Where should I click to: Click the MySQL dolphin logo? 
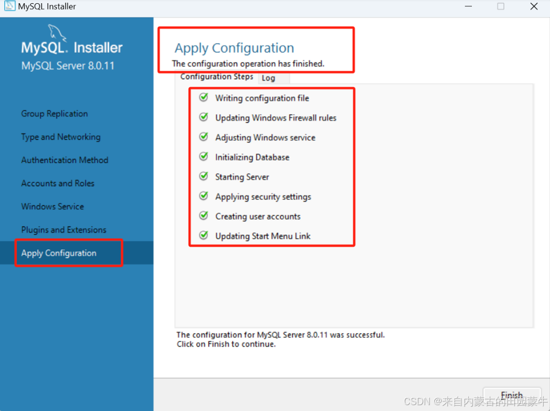pyautogui.click(x=57, y=32)
